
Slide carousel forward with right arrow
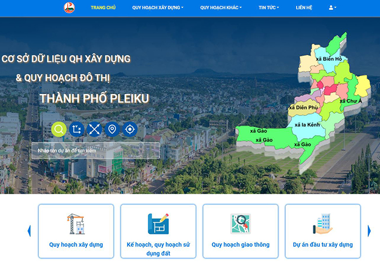coord(369,231)
